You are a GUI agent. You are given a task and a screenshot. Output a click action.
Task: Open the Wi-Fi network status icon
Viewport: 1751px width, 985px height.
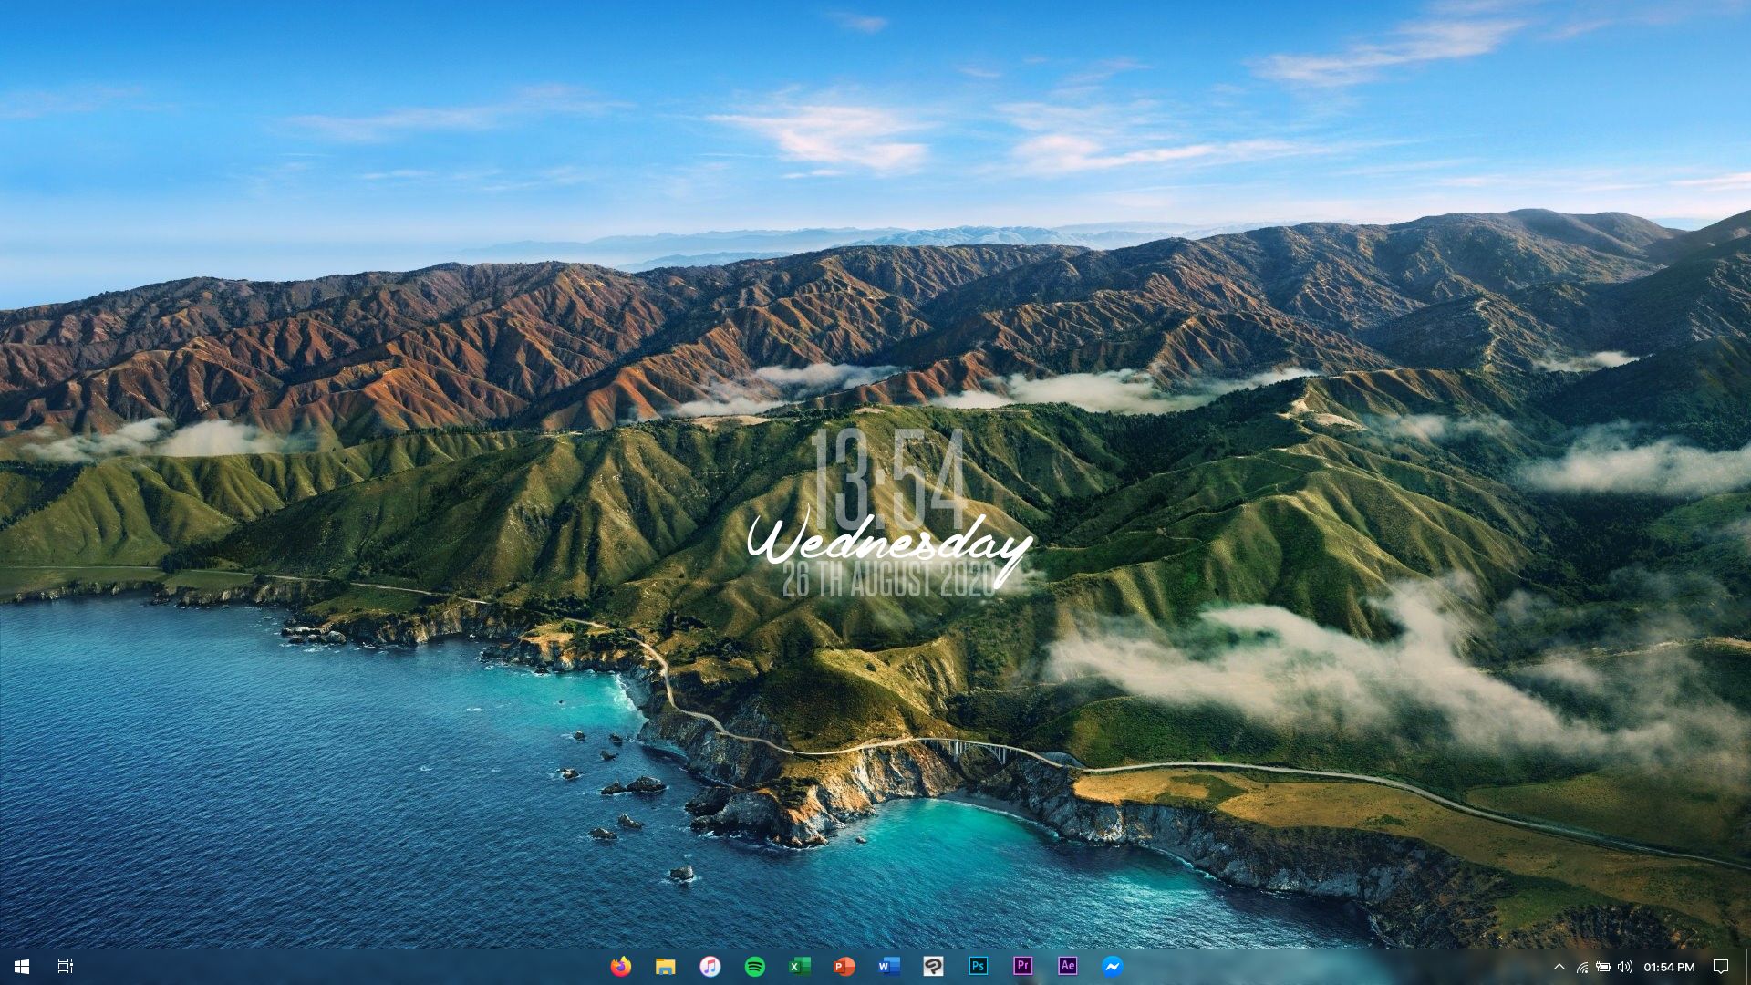[x=1580, y=967]
